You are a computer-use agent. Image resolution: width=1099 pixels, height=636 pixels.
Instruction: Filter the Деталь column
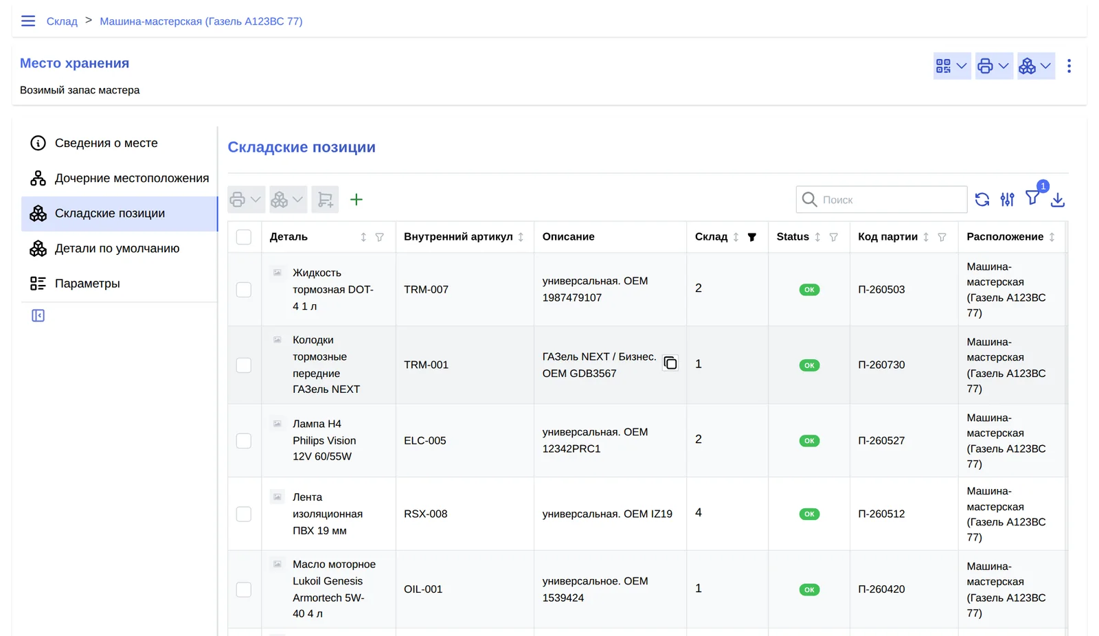click(379, 237)
